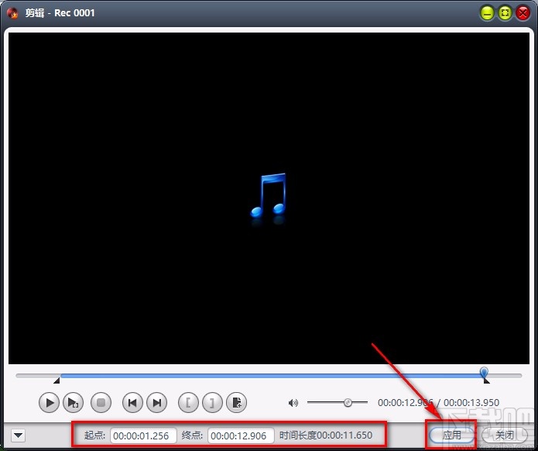Viewport: 538px width, 451px height.
Task: Expand the options panel with down arrow
Action: coord(18,436)
